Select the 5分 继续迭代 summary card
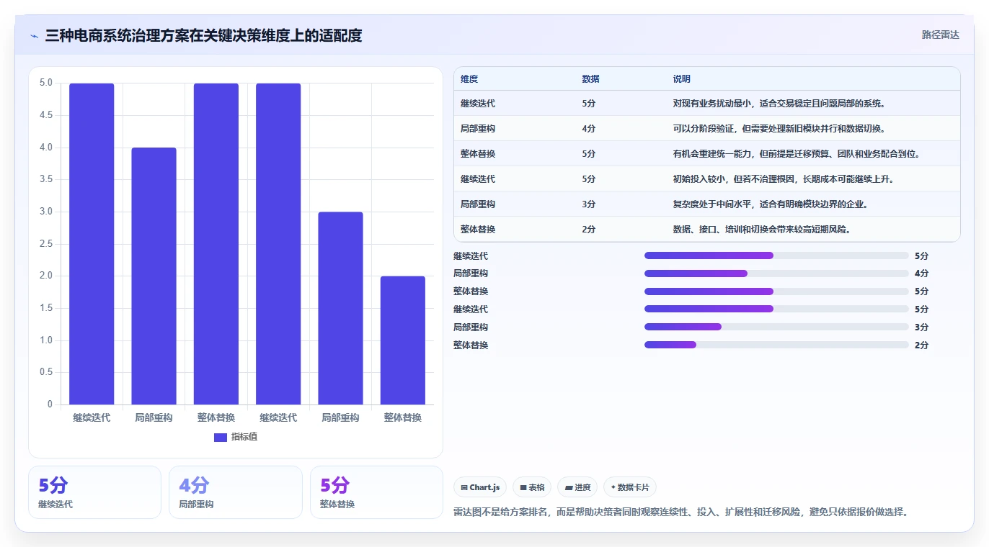This screenshot has height=547, width=989. coord(94,492)
